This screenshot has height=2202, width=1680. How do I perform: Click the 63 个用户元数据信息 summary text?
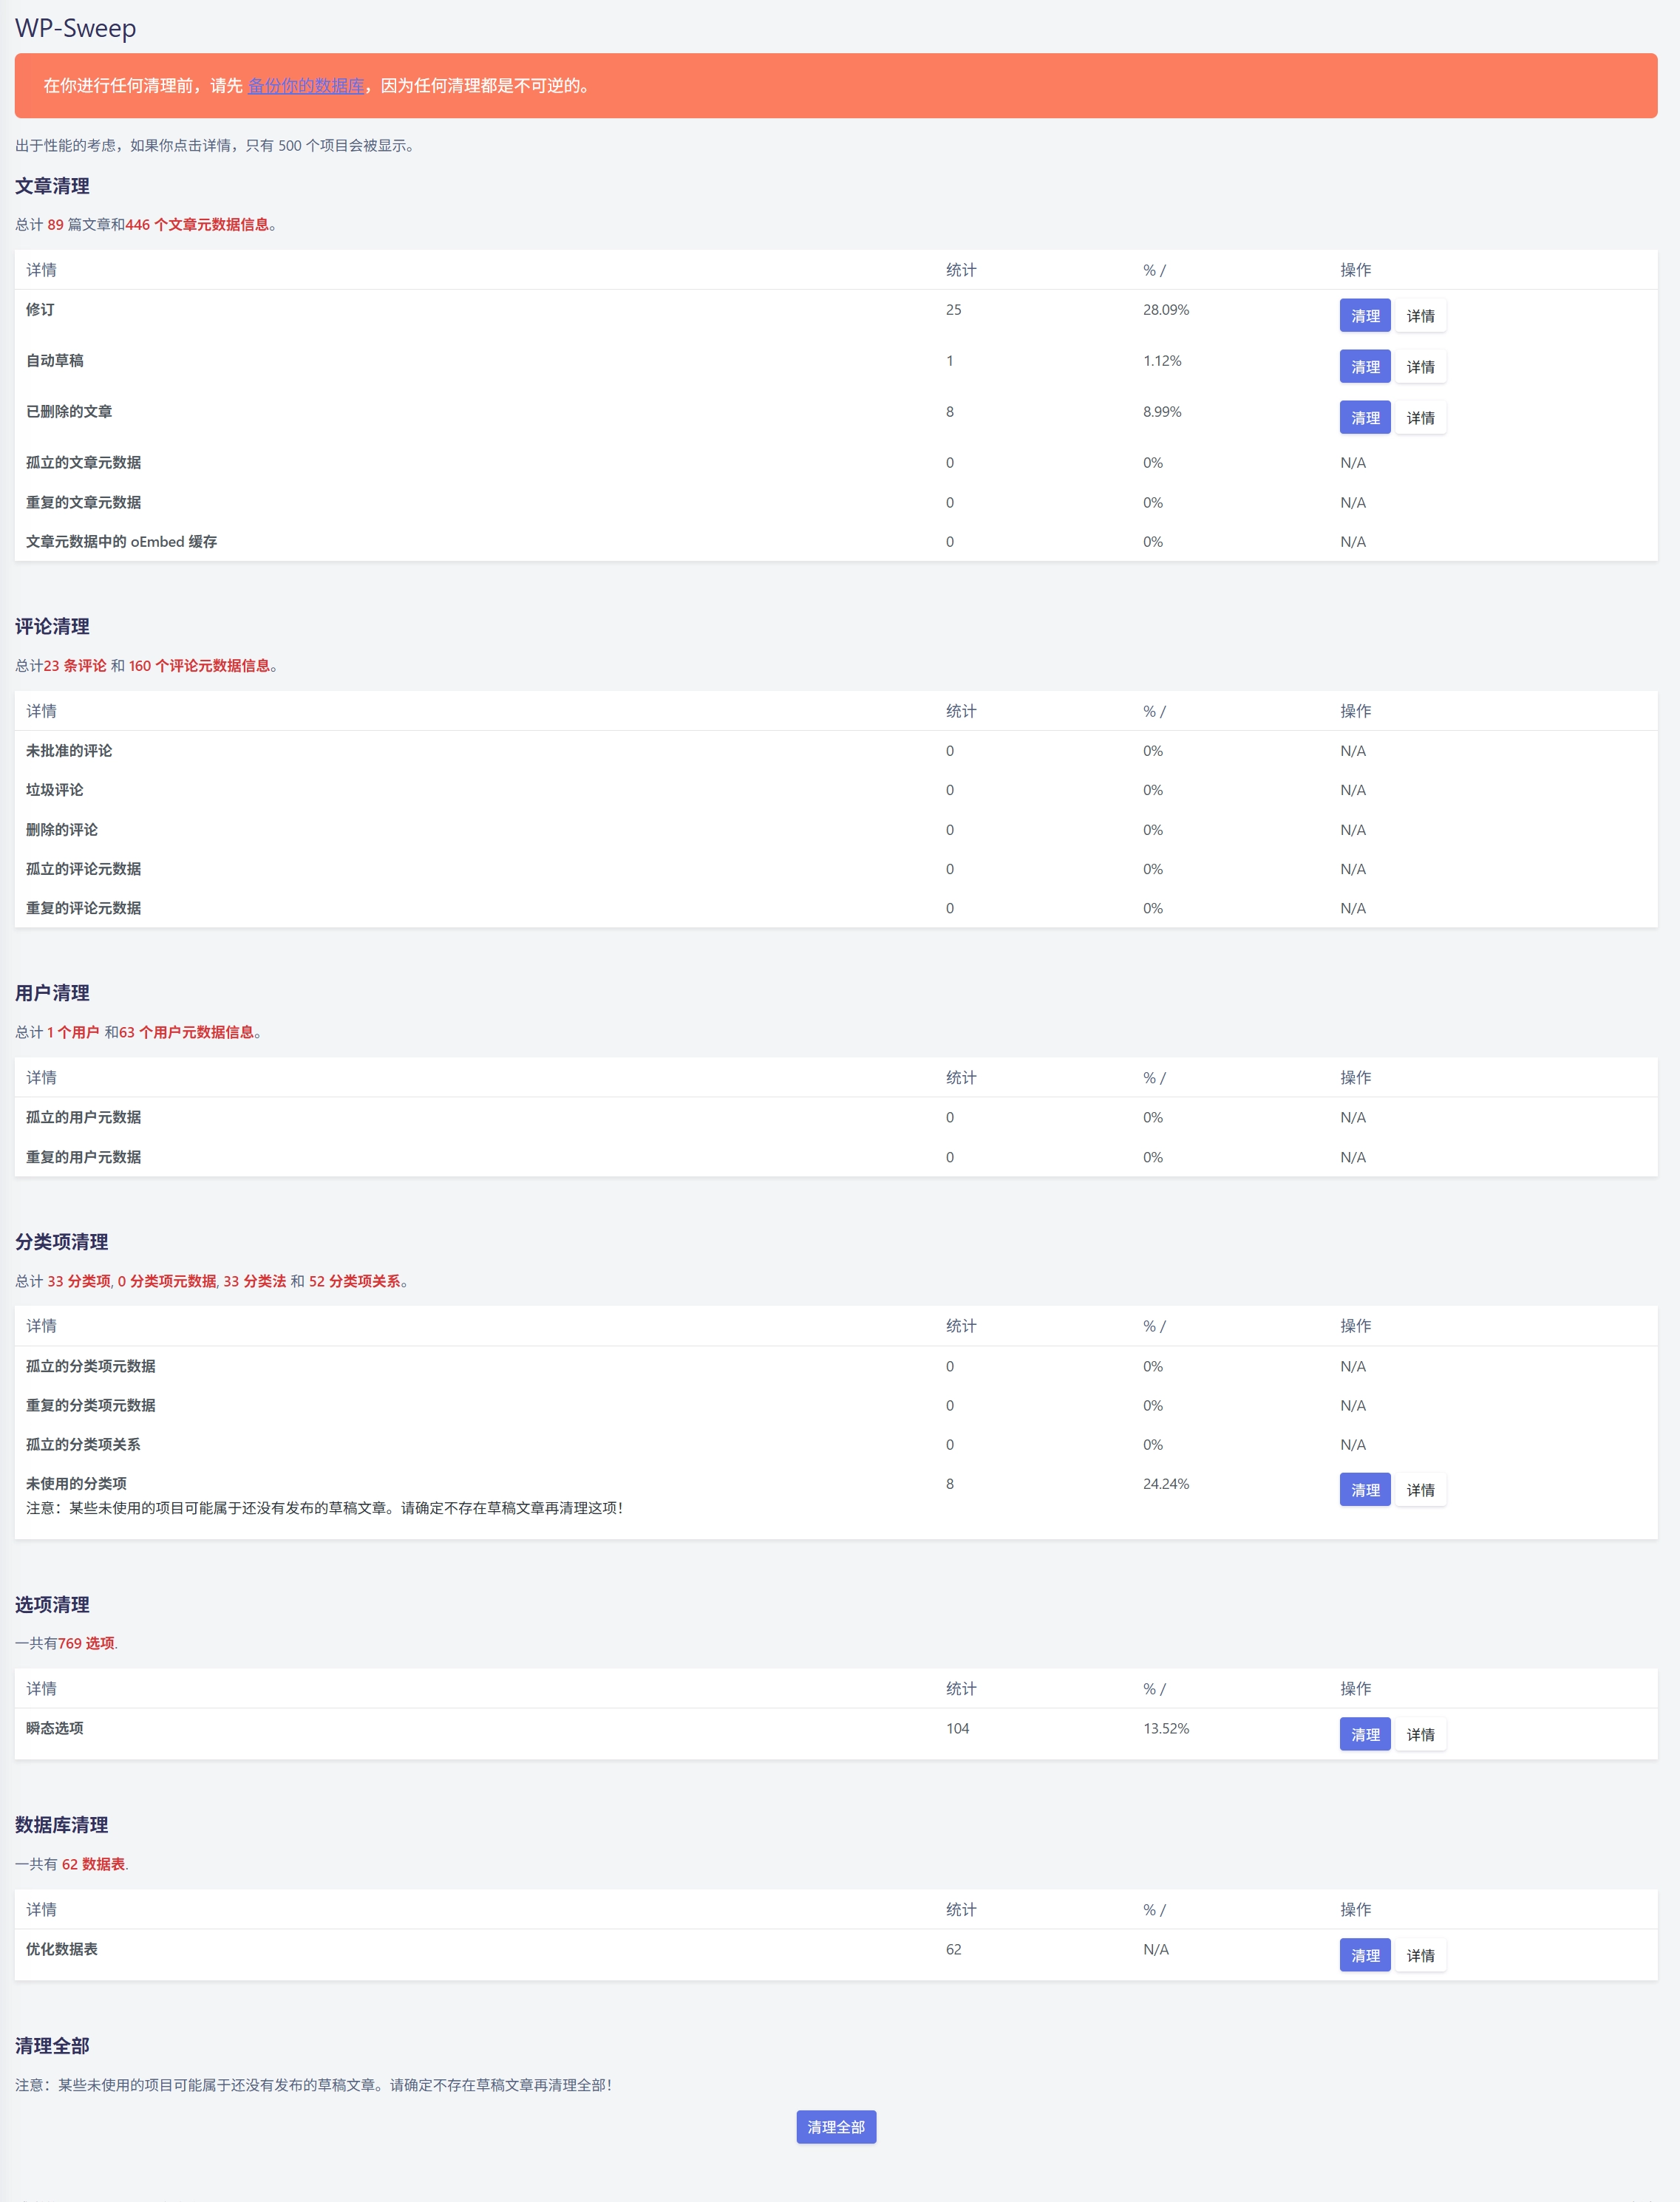point(186,1032)
